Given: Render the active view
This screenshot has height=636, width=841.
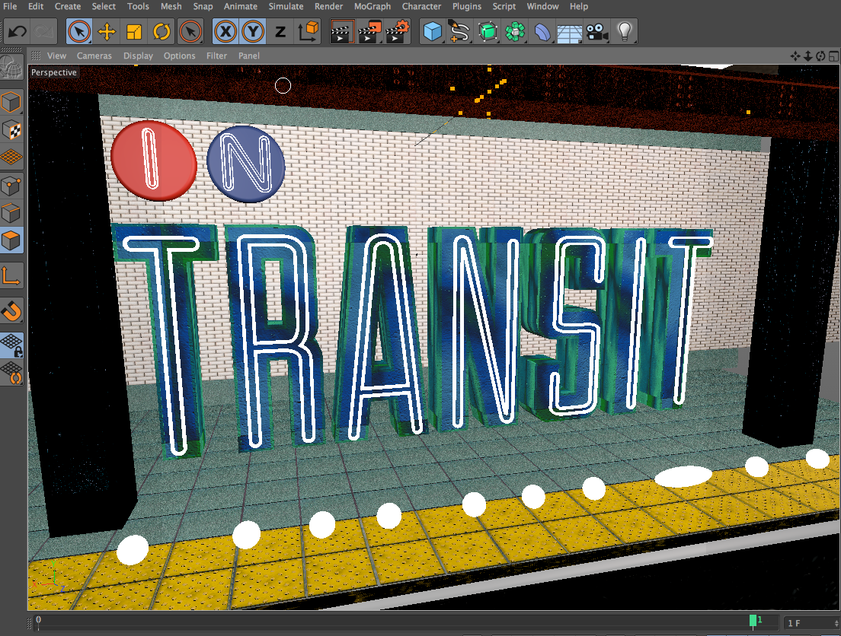Looking at the screenshot, I should tap(341, 32).
